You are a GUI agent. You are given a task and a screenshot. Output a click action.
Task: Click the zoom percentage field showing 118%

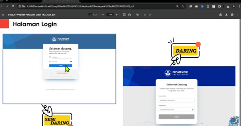(x=110, y=15)
